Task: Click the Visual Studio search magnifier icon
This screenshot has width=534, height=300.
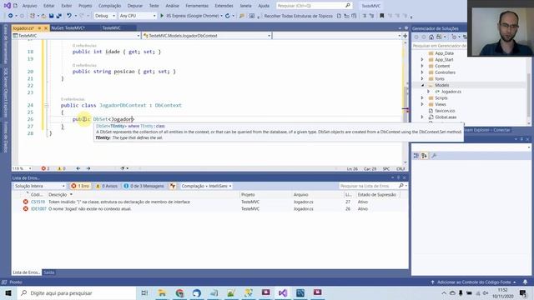Action: pyautogui.click(x=348, y=6)
